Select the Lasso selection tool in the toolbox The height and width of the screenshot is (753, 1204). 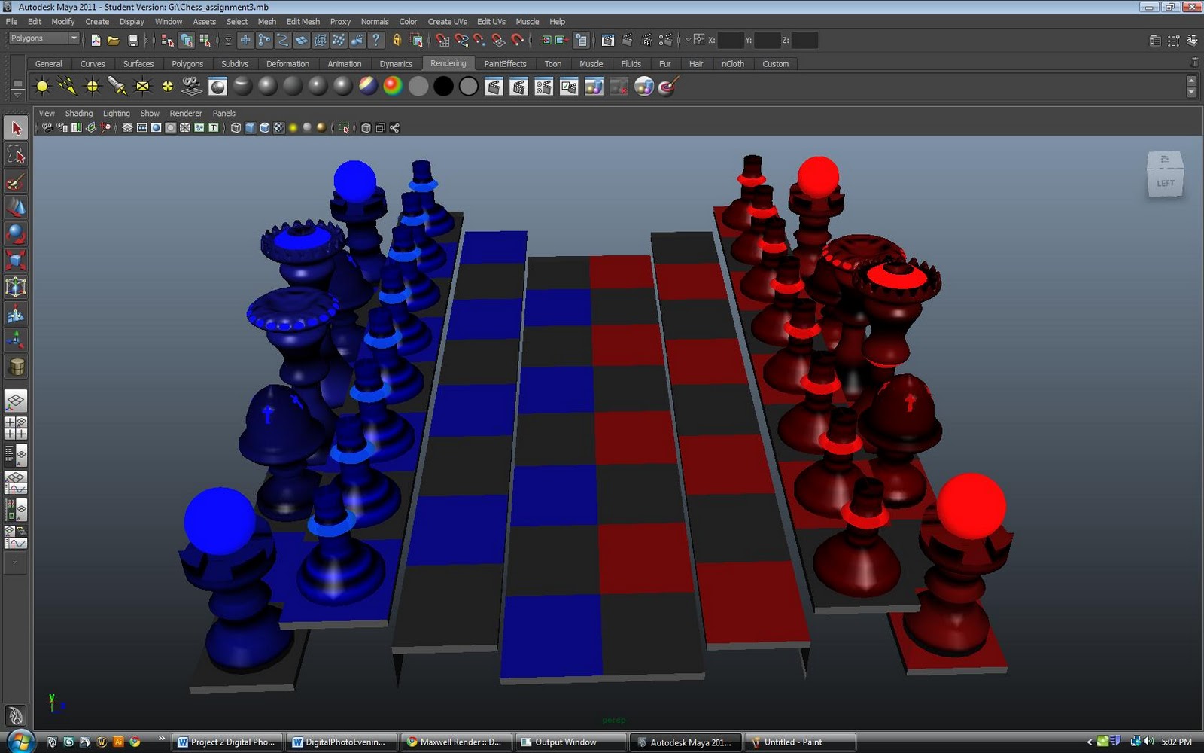(x=15, y=156)
